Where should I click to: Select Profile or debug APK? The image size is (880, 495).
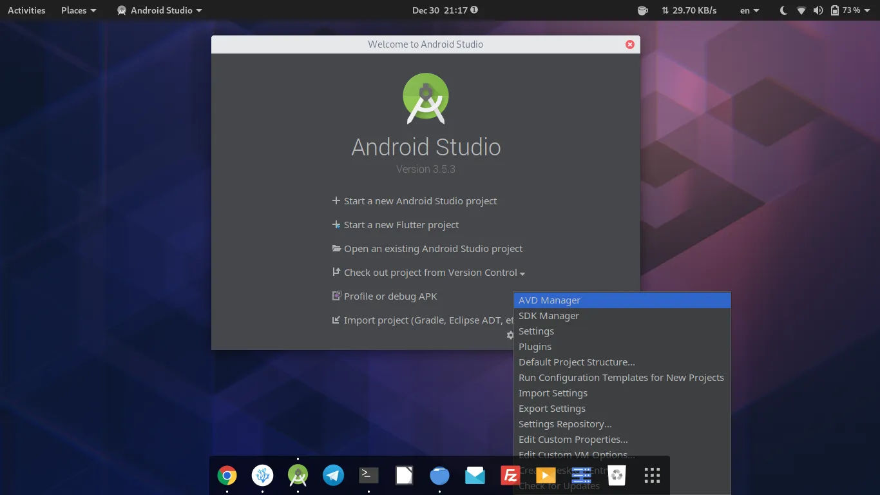[x=384, y=296]
